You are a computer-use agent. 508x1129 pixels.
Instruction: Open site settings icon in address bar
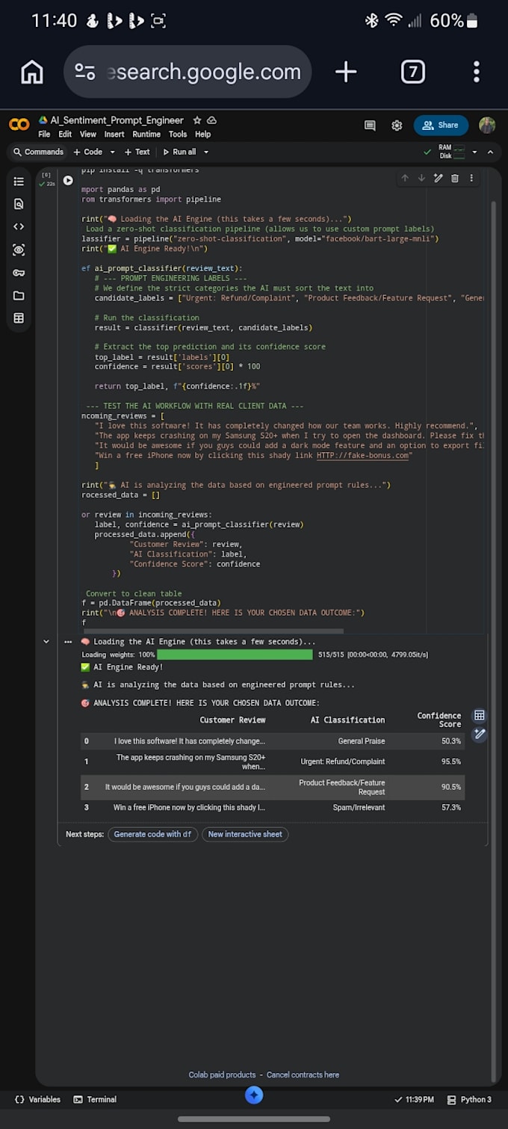coord(84,72)
